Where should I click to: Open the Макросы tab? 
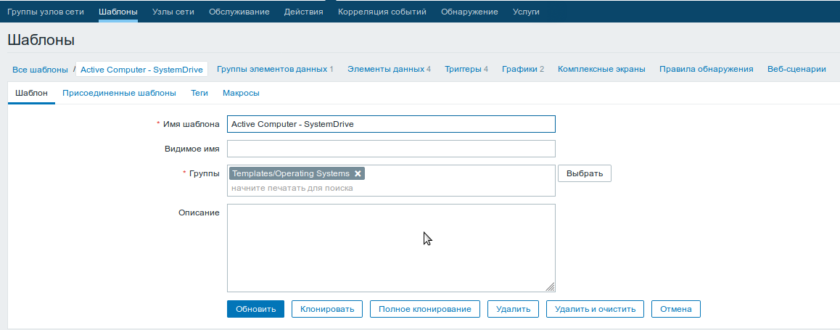(x=241, y=93)
